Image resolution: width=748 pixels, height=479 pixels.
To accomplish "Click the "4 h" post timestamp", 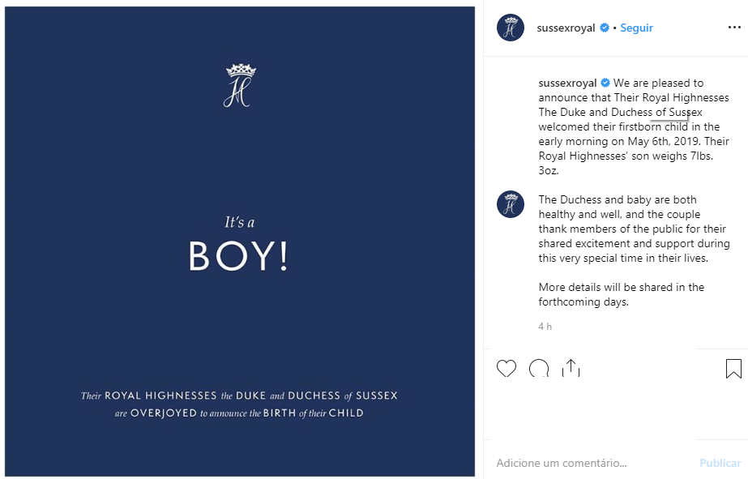I will point(545,326).
